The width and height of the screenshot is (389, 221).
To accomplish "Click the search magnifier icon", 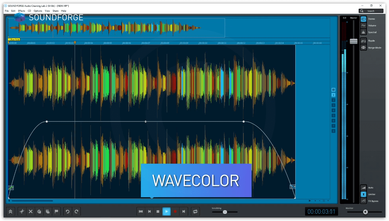I will (x=362, y=11).
